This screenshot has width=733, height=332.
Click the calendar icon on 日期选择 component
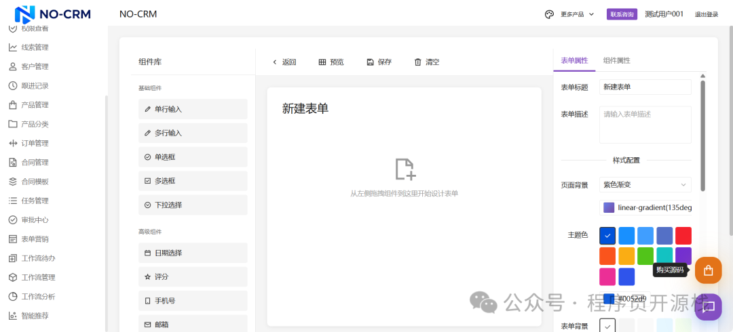(148, 253)
